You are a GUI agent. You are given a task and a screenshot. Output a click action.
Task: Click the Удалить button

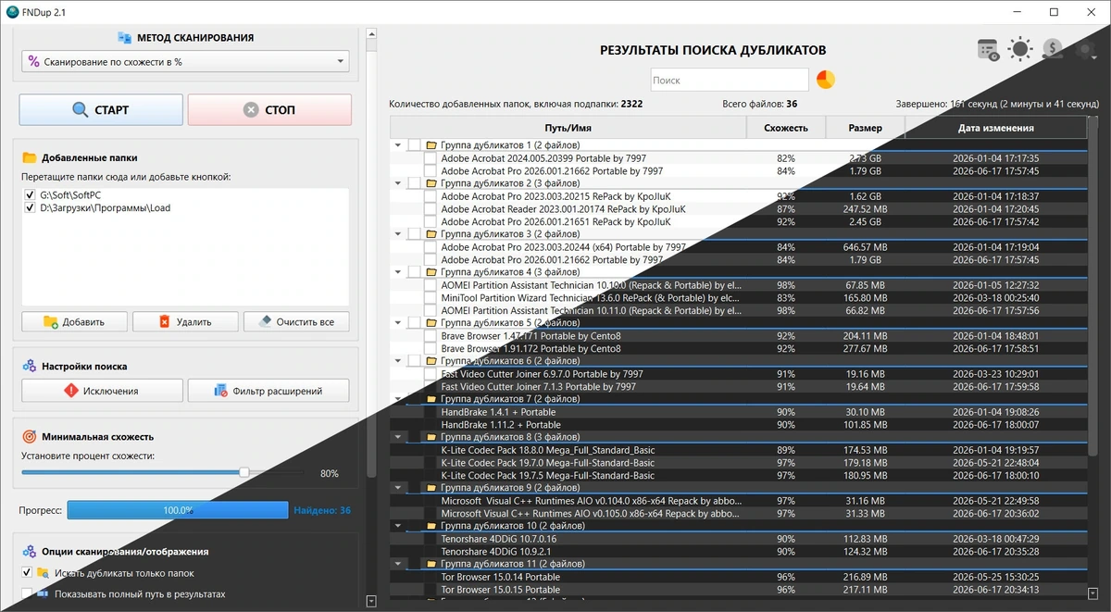pos(185,321)
